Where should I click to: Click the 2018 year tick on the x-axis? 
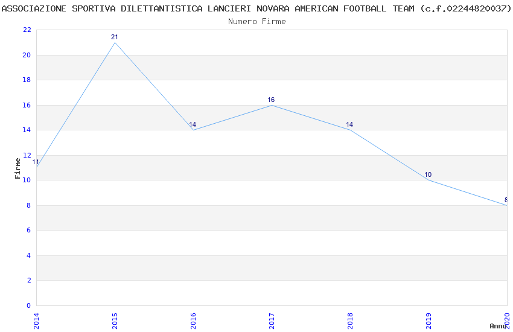coord(350,319)
